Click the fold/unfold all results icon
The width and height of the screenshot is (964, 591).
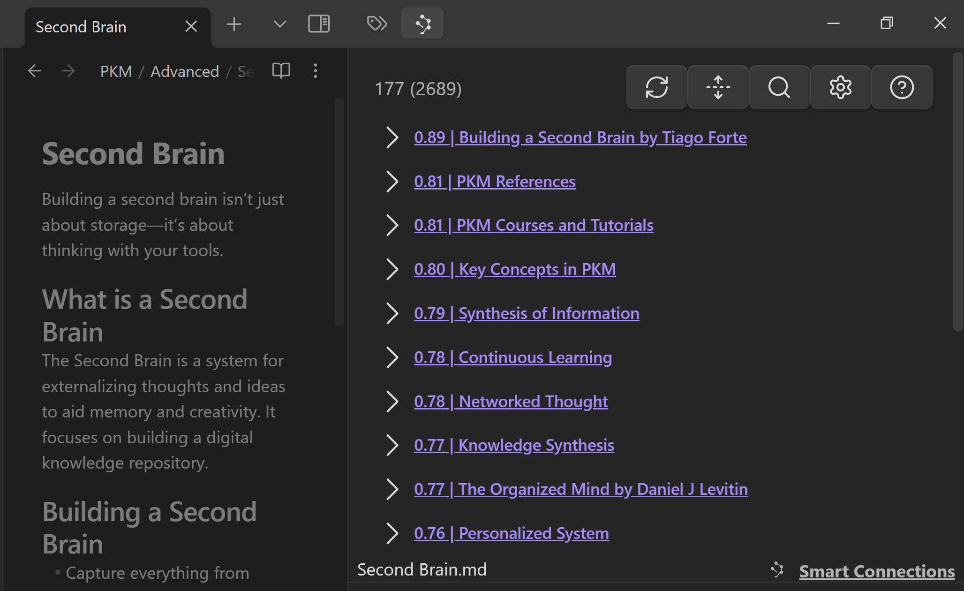[718, 87]
